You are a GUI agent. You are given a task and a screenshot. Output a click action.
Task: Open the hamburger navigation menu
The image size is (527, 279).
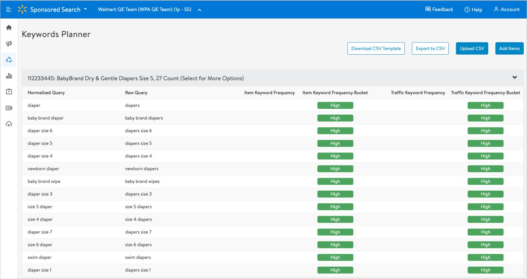9,9
